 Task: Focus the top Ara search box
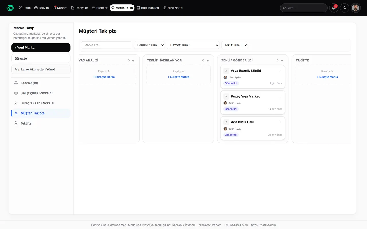pos(304,8)
